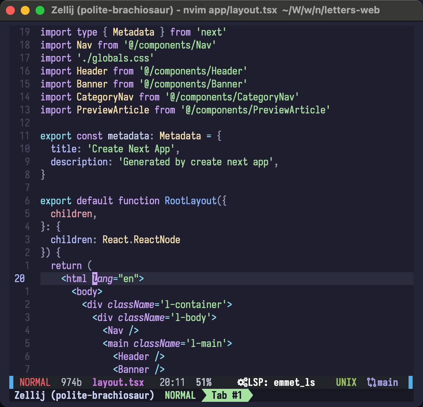Viewport: 423px width, 407px height.
Task: Click the green full-screen window button
Action: [x=40, y=10]
